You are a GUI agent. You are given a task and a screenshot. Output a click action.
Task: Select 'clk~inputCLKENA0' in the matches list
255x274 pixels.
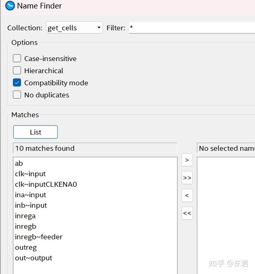[95, 184]
